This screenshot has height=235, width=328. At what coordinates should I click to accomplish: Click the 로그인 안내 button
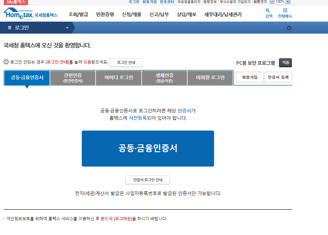click(126, 62)
